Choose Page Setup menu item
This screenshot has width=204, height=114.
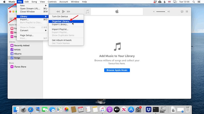pyautogui.click(x=33, y=35)
